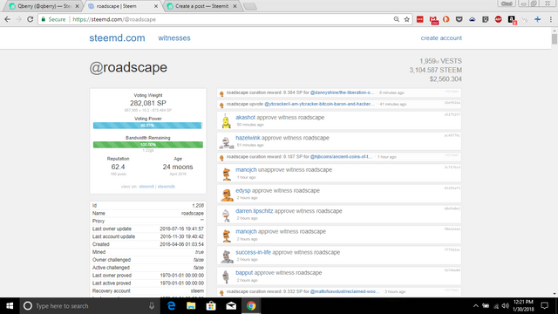Click the Recovery account steem value
Image resolution: width=558 pixels, height=314 pixels.
pyautogui.click(x=197, y=290)
